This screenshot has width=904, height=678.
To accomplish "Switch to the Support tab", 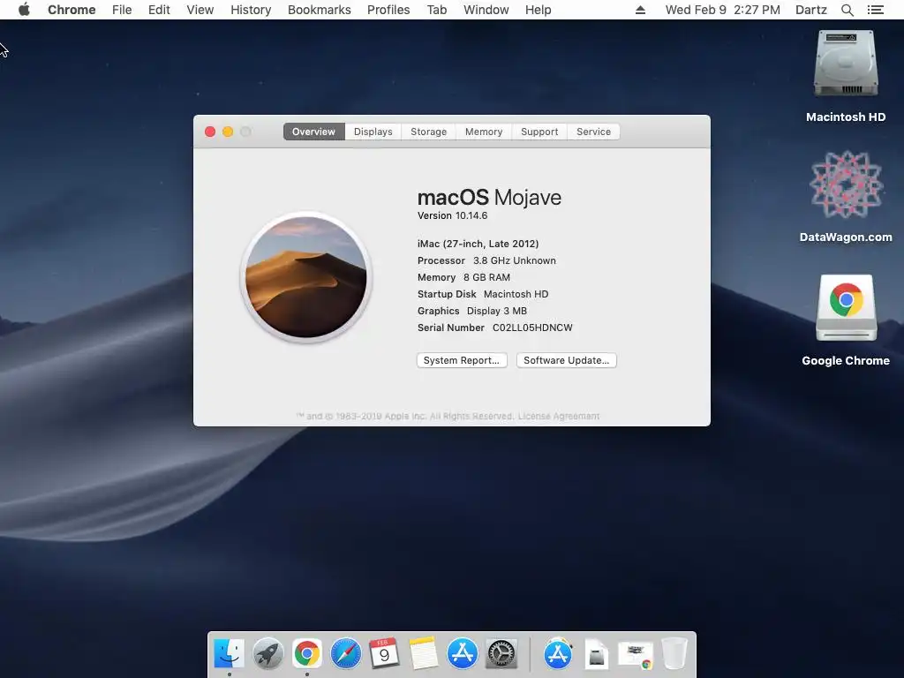I will click(x=539, y=132).
